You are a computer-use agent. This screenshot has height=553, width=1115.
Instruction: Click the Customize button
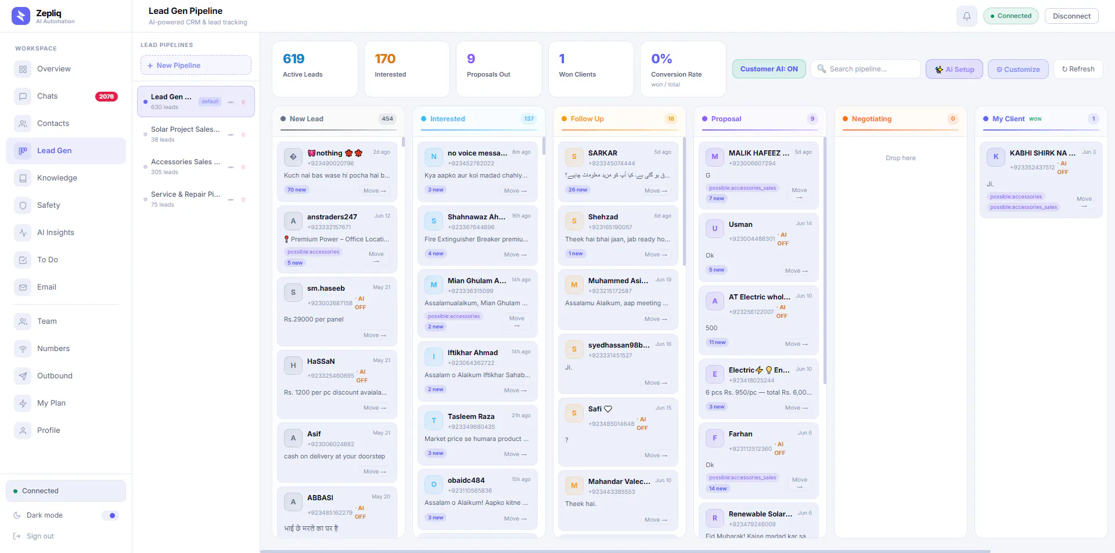point(1018,69)
